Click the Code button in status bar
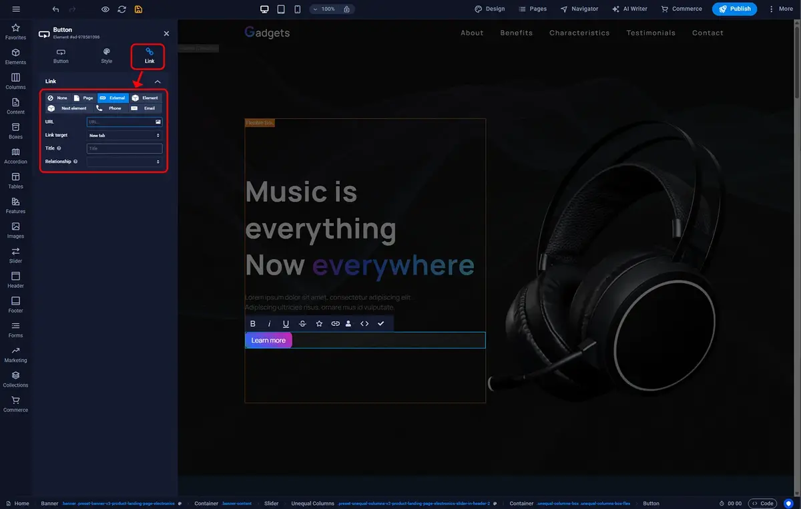801x509 pixels. click(x=762, y=504)
